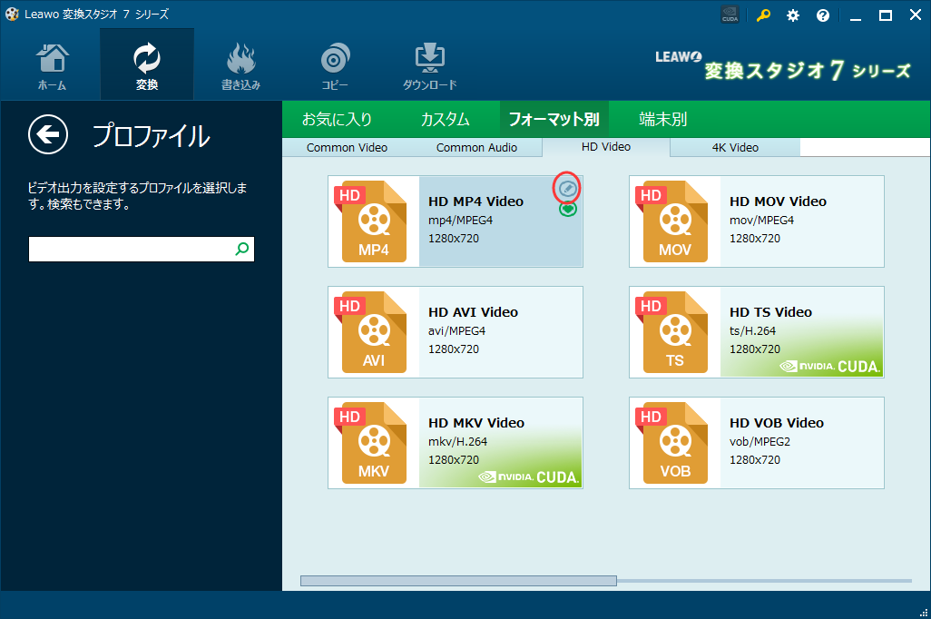Image resolution: width=931 pixels, height=619 pixels.
Task: Click the green checkmark on HD MP4 Video
Action: 566,209
